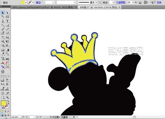Select the Blend tool
The image size is (165, 119).
tap(7, 54)
